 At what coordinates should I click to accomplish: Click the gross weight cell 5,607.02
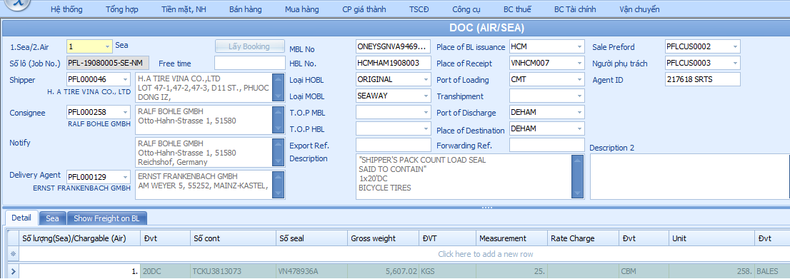pyautogui.click(x=384, y=271)
